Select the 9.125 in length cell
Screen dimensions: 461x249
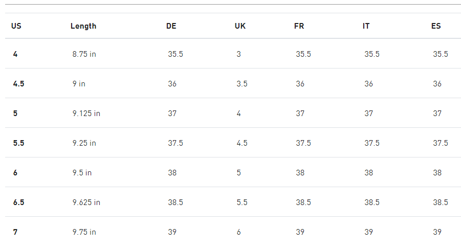pyautogui.click(x=86, y=114)
